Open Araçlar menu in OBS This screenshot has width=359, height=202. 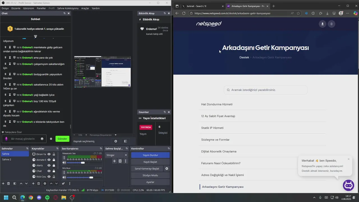85,8
